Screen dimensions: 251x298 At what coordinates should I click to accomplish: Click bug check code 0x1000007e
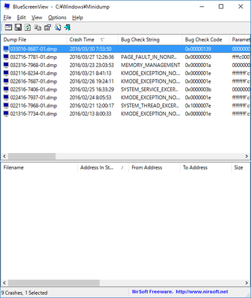point(198,105)
